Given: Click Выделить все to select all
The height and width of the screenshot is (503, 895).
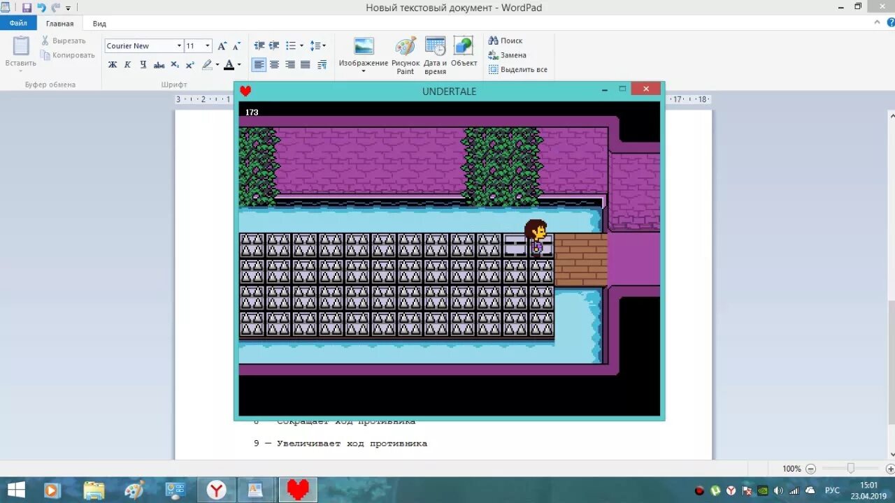Looking at the screenshot, I should pos(518,70).
